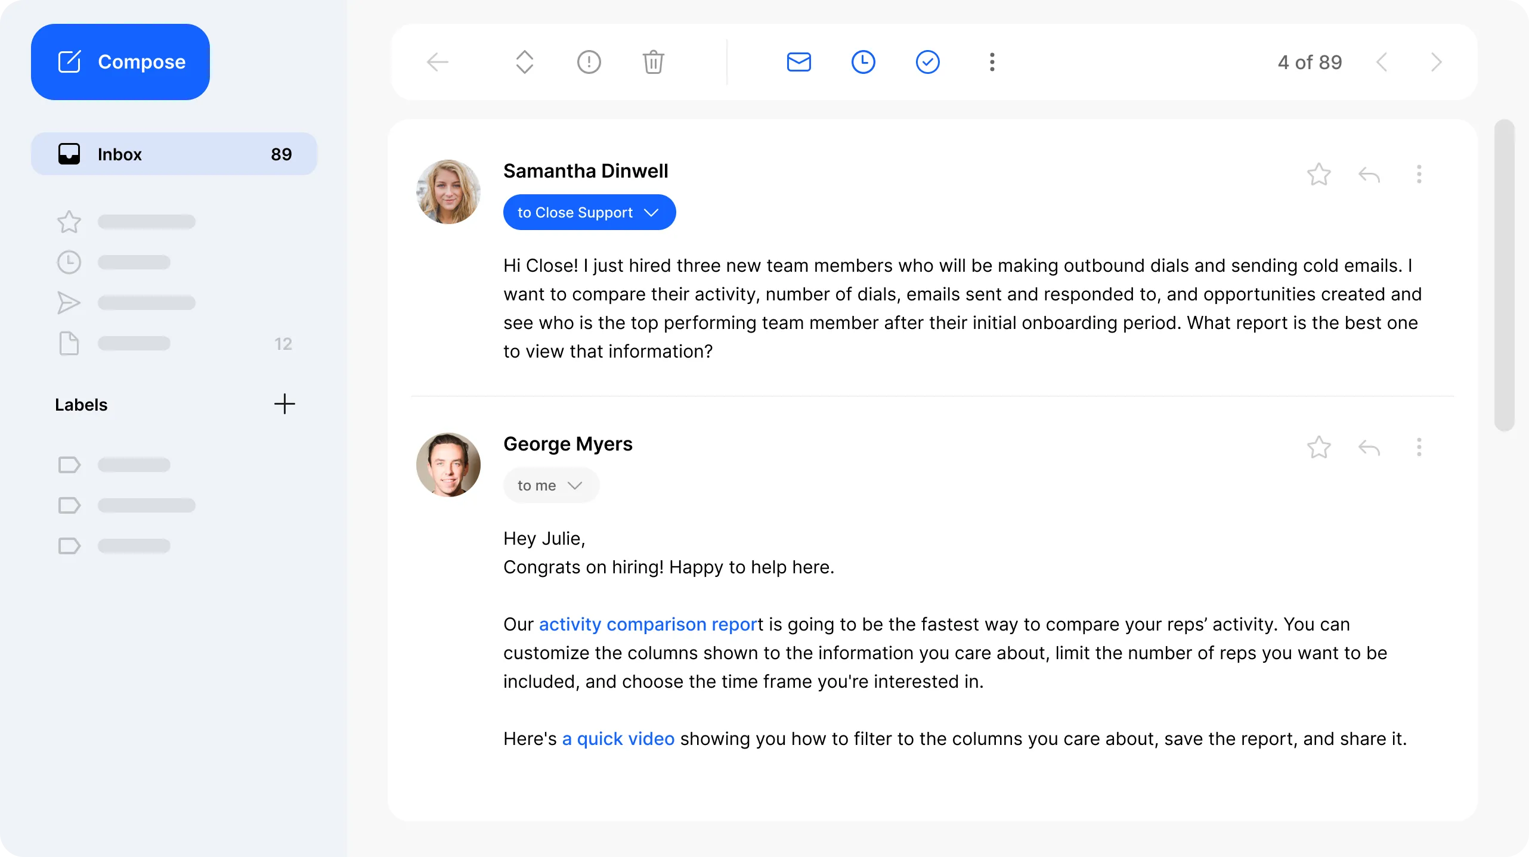The image size is (1529, 857).
Task: Click the sender name George Myers
Action: pos(568,444)
